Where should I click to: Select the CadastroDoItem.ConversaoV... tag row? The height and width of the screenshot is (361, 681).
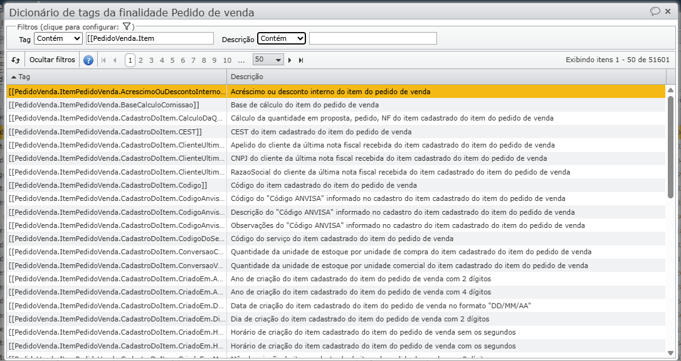pyautogui.click(x=335, y=266)
